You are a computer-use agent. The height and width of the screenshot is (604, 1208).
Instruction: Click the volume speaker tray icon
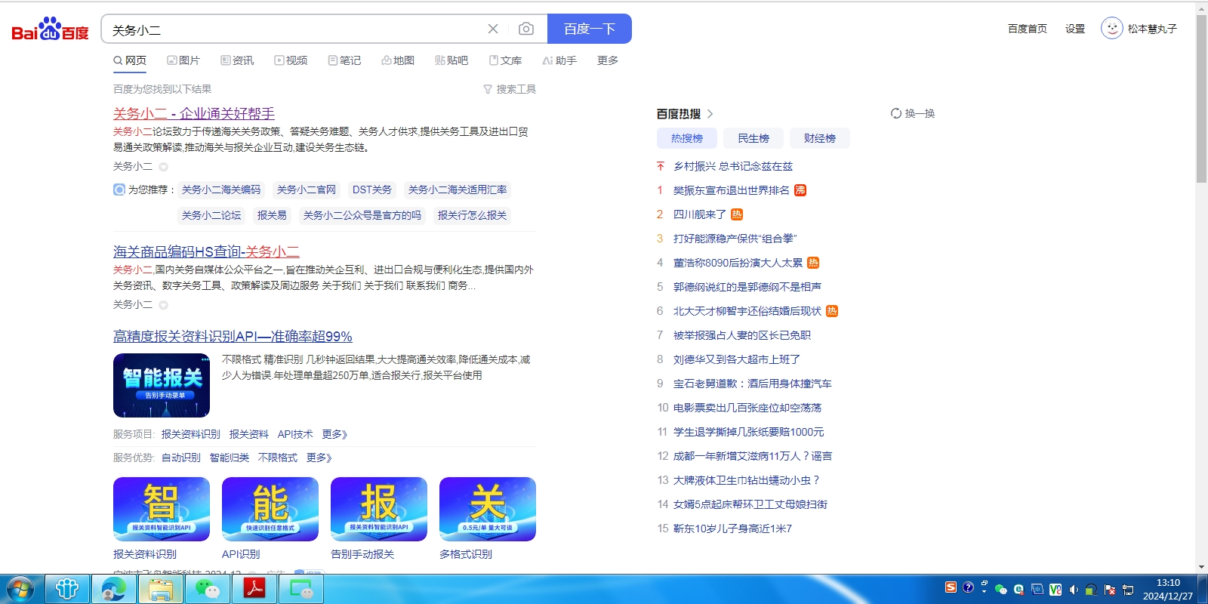coord(1073,590)
